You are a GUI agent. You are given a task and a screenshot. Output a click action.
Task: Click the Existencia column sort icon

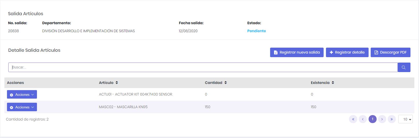(333, 83)
